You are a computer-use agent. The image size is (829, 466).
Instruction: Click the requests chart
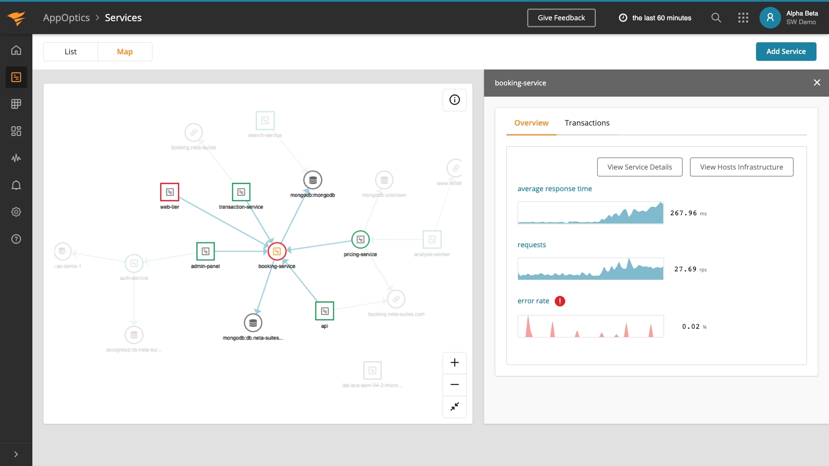pos(591,269)
